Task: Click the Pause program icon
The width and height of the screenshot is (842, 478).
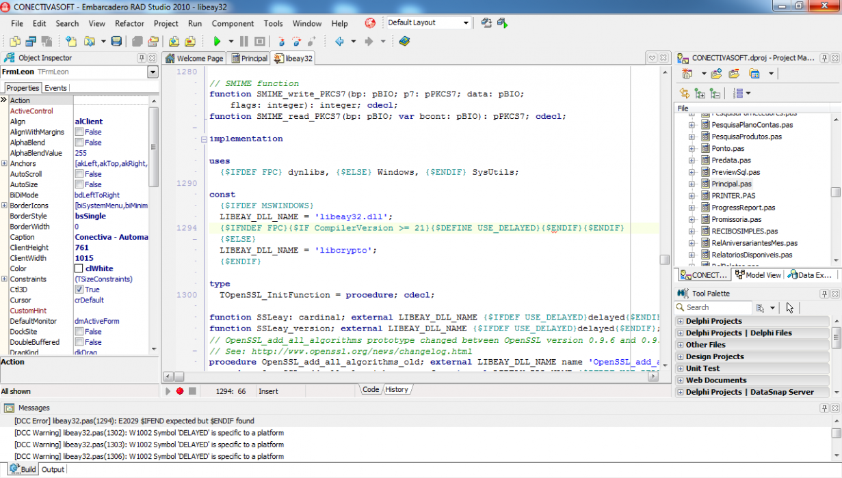Action: (x=244, y=42)
